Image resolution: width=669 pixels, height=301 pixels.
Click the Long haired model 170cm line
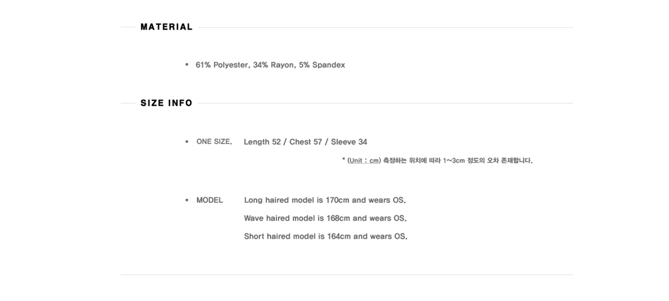(x=325, y=200)
